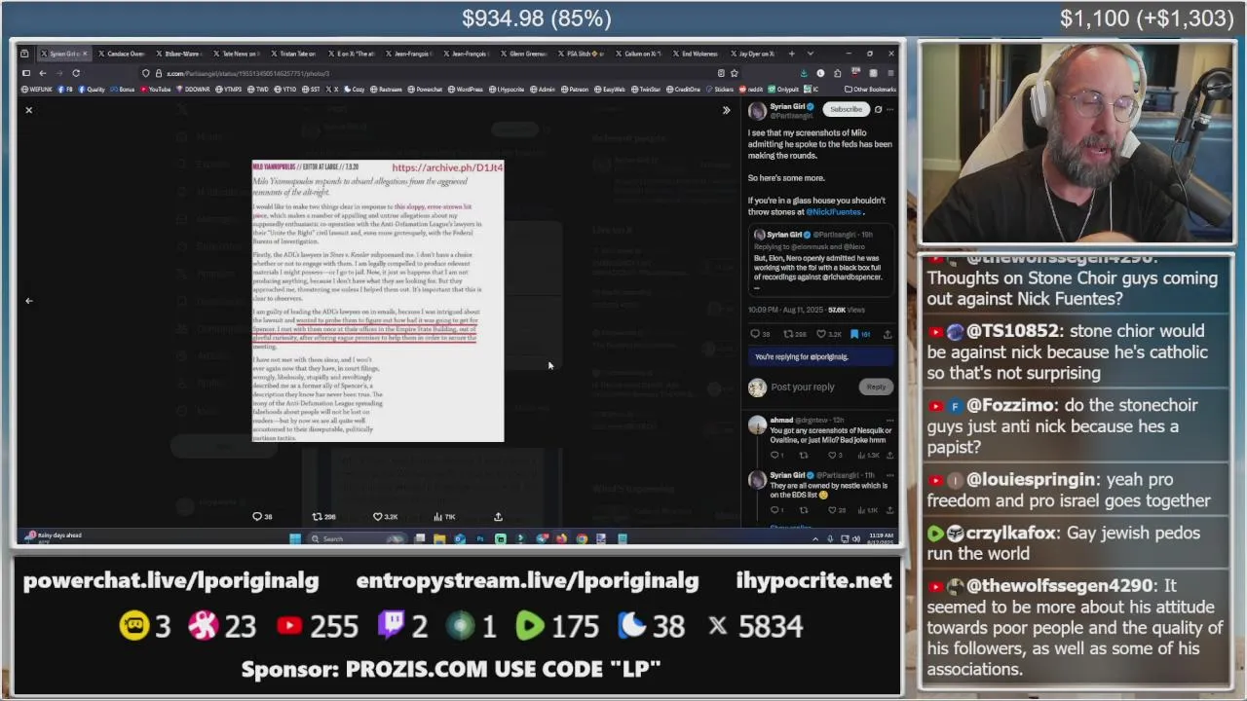Close the photo viewer with the X icon

point(28,110)
